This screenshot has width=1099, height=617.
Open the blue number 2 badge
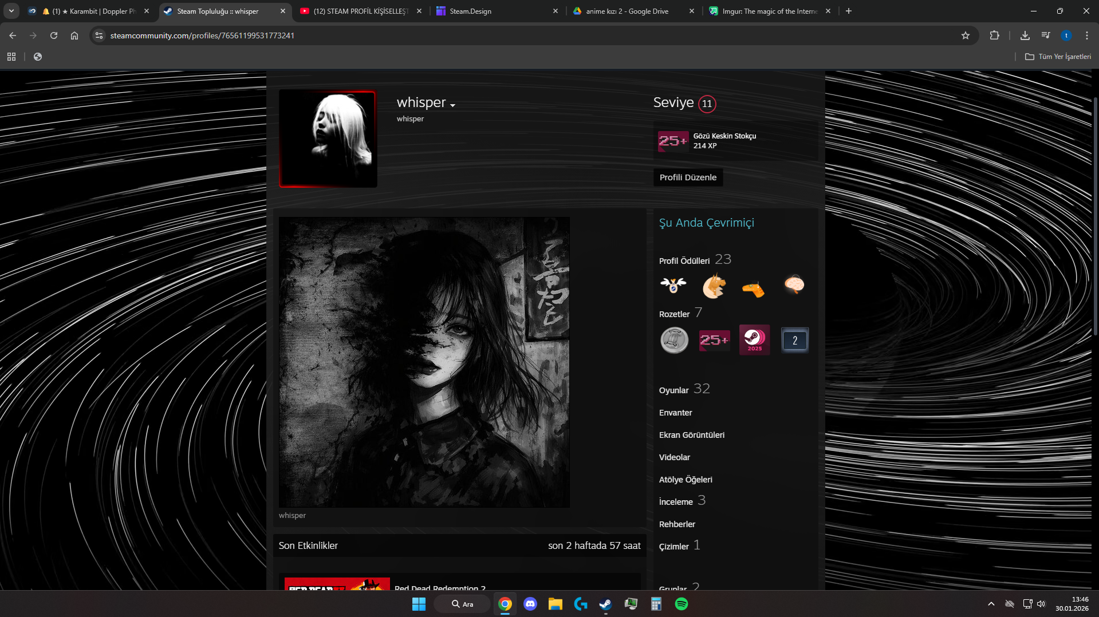795,340
